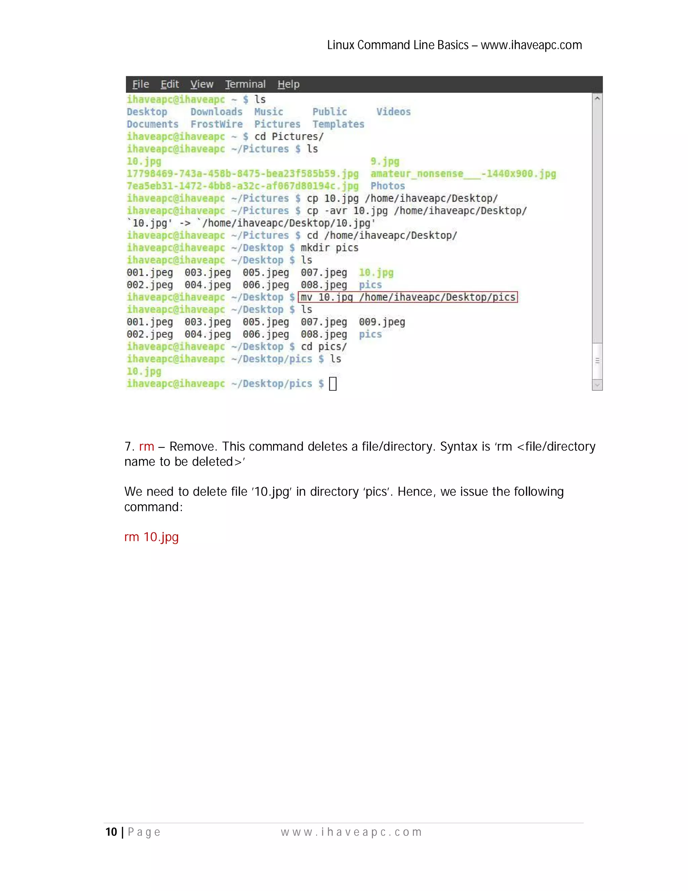Click the page number 10 in footer

tap(111, 832)
